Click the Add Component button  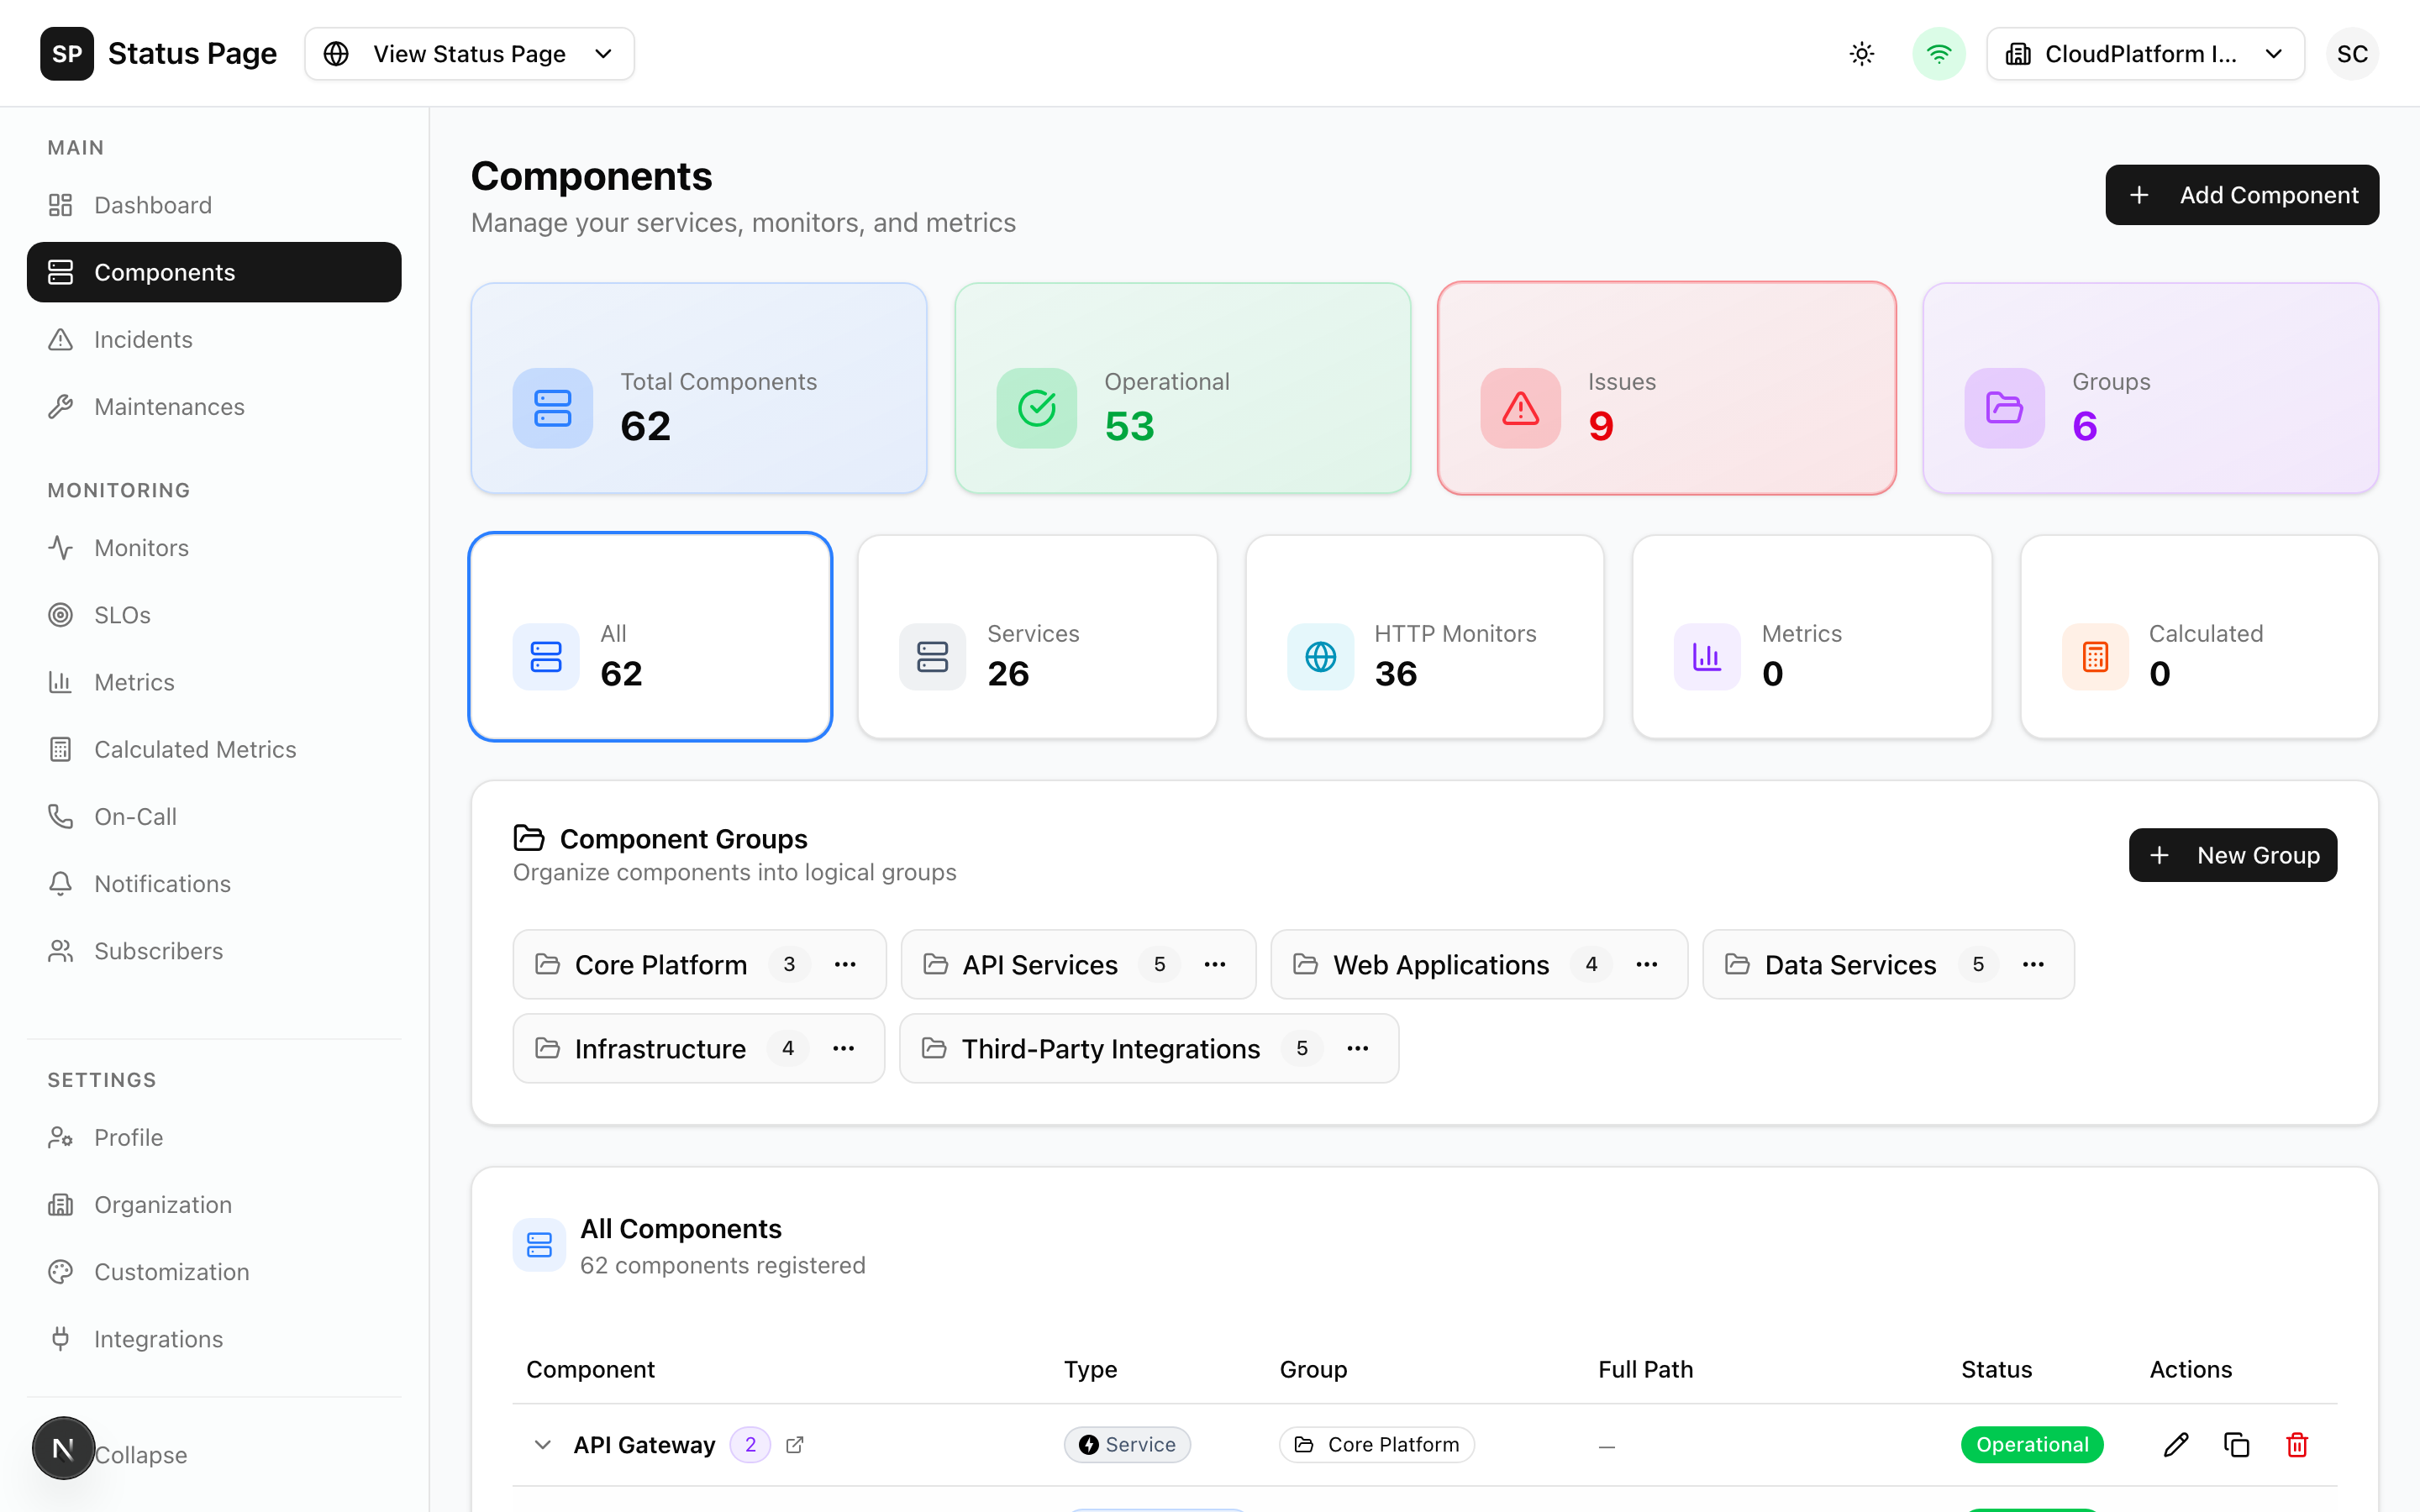click(2242, 194)
